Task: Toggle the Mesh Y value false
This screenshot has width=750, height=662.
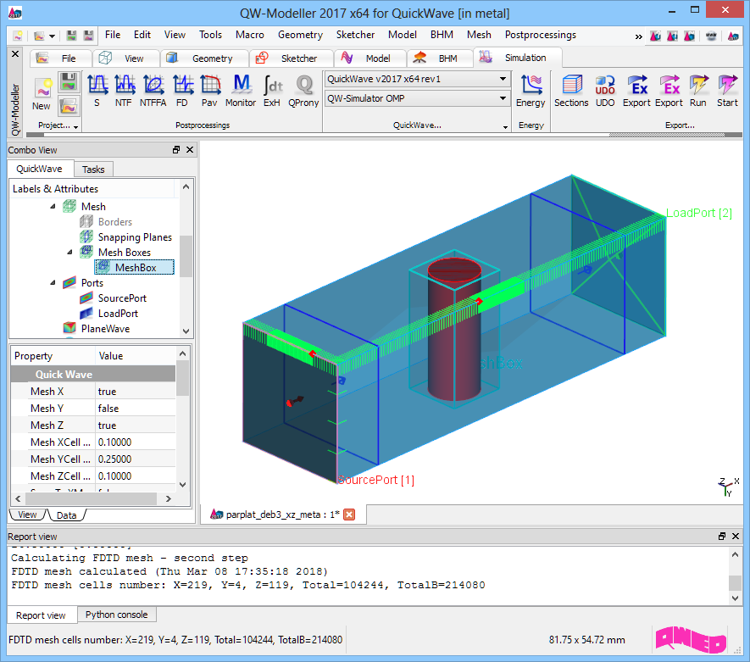Action: 136,409
